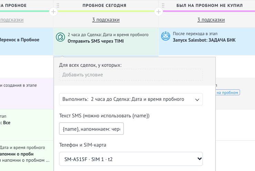Click the ПРОБНОЕ СЕГОДНЯ column header

[x=104, y=6]
